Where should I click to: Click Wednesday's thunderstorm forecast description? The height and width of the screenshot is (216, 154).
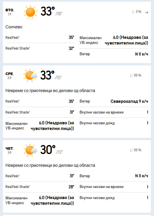pos(50,91)
